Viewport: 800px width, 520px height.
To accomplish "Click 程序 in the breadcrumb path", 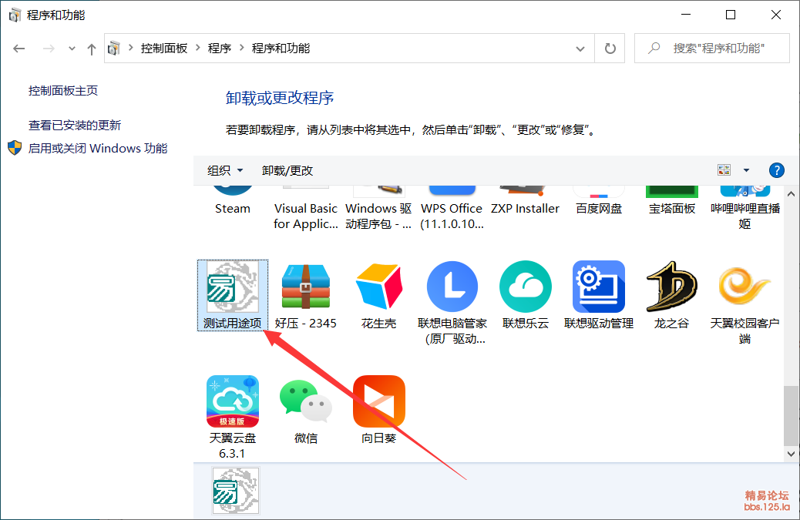I will pos(220,49).
